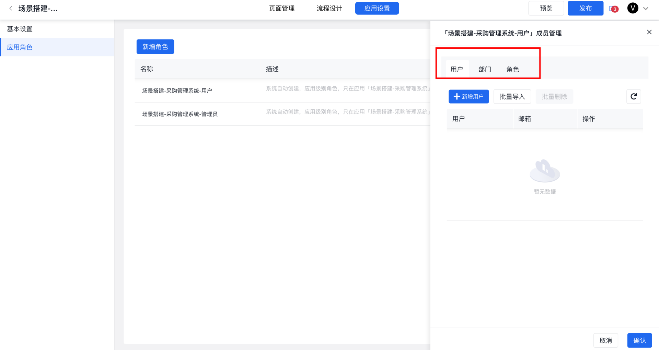Publish the app with 发布

585,8
